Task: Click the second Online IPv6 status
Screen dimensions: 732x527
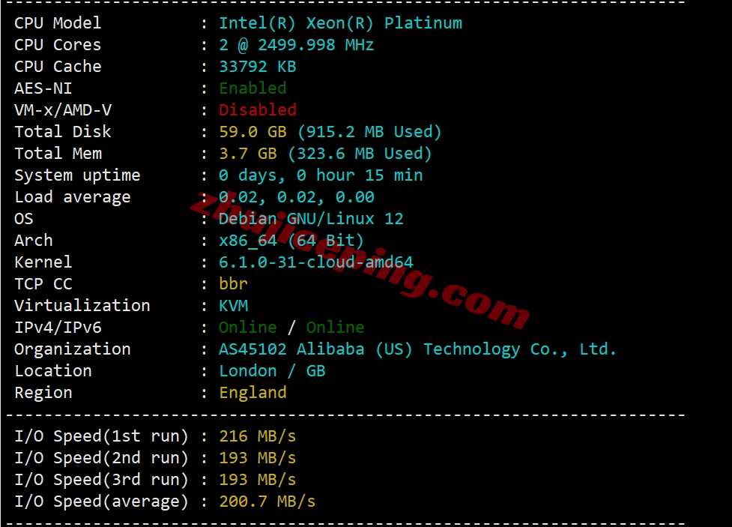Action: 335,327
